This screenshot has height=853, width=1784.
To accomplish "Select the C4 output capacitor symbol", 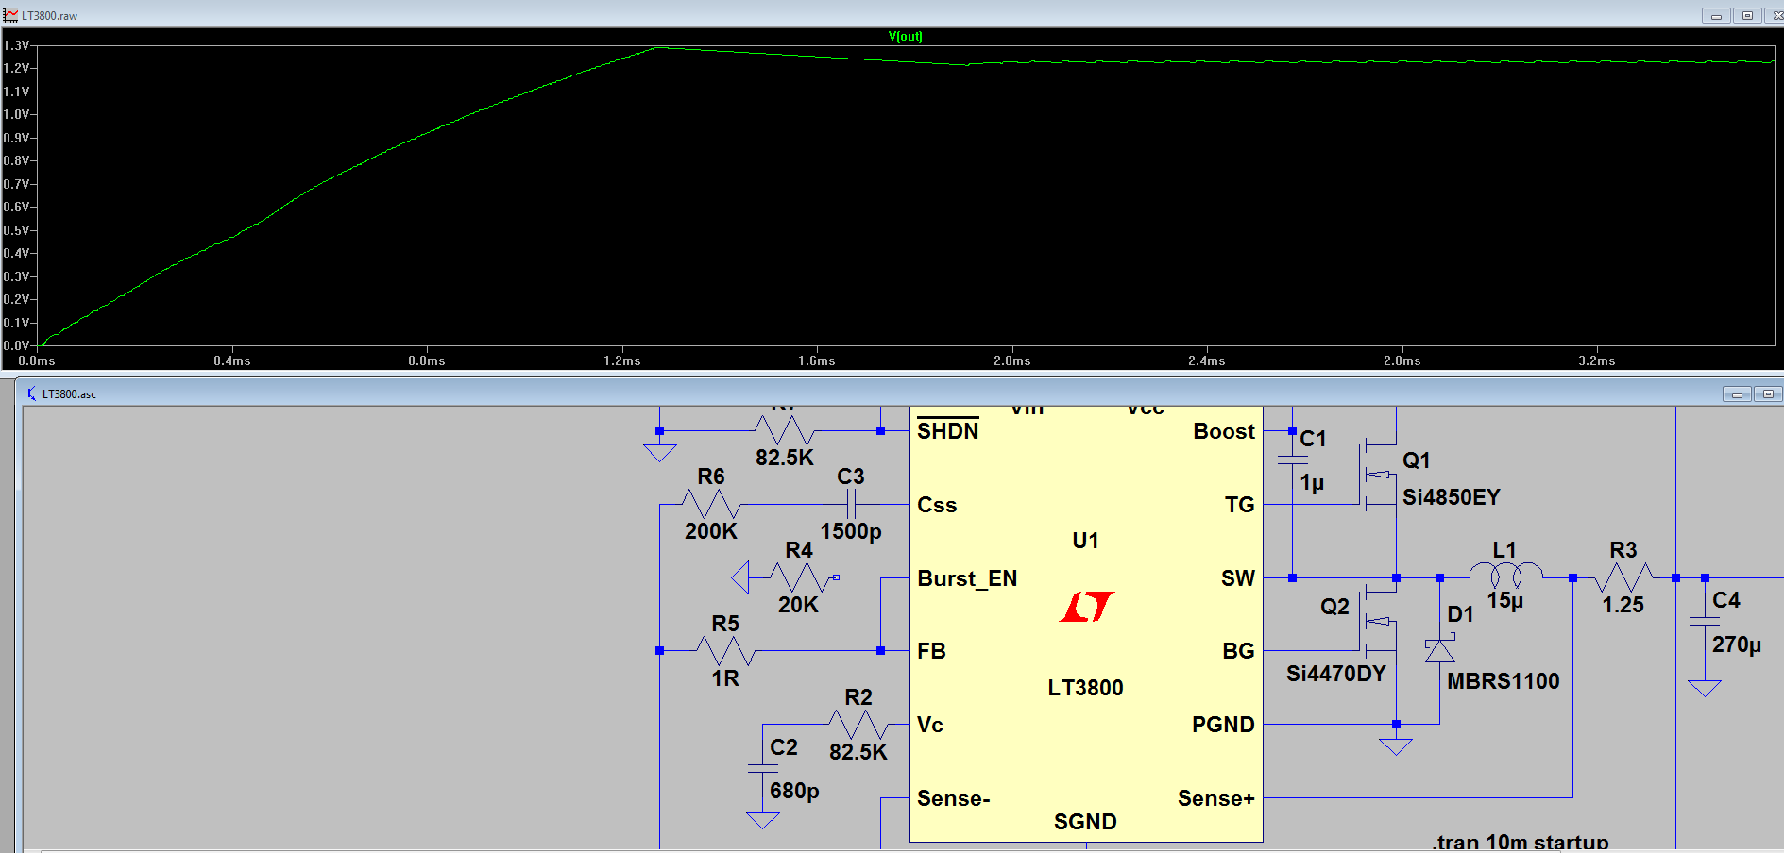I will pos(1705,622).
